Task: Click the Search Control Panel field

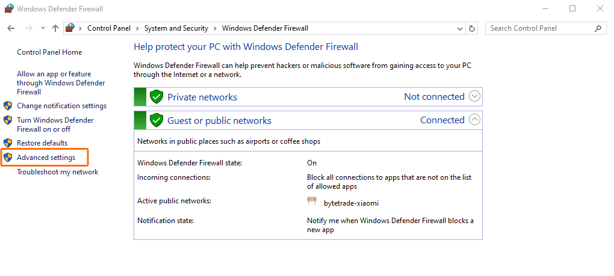Action: pyautogui.click(x=539, y=28)
